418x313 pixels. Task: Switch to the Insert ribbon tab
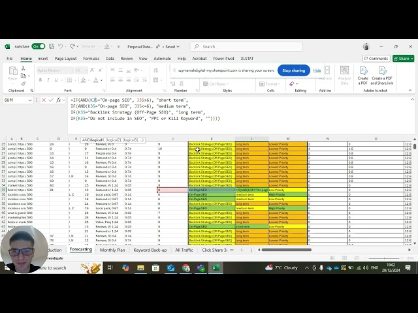click(42, 59)
